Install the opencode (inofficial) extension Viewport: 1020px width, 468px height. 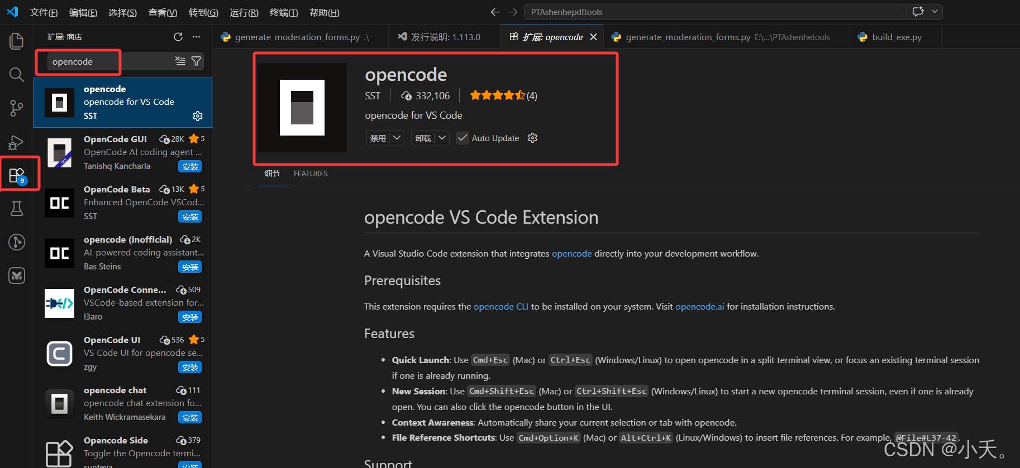click(x=190, y=267)
